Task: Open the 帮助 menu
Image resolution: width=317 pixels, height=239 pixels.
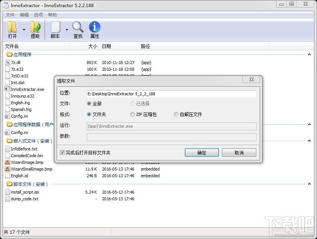Action: pyautogui.click(x=53, y=15)
